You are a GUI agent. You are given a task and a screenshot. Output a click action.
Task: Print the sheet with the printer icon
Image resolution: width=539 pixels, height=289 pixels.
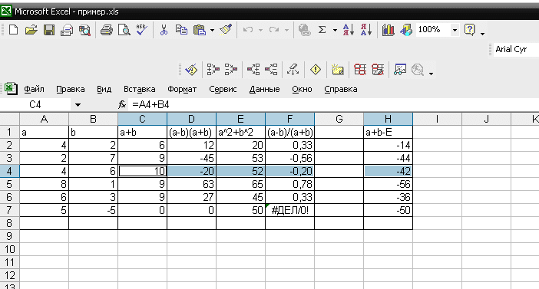click(x=107, y=30)
